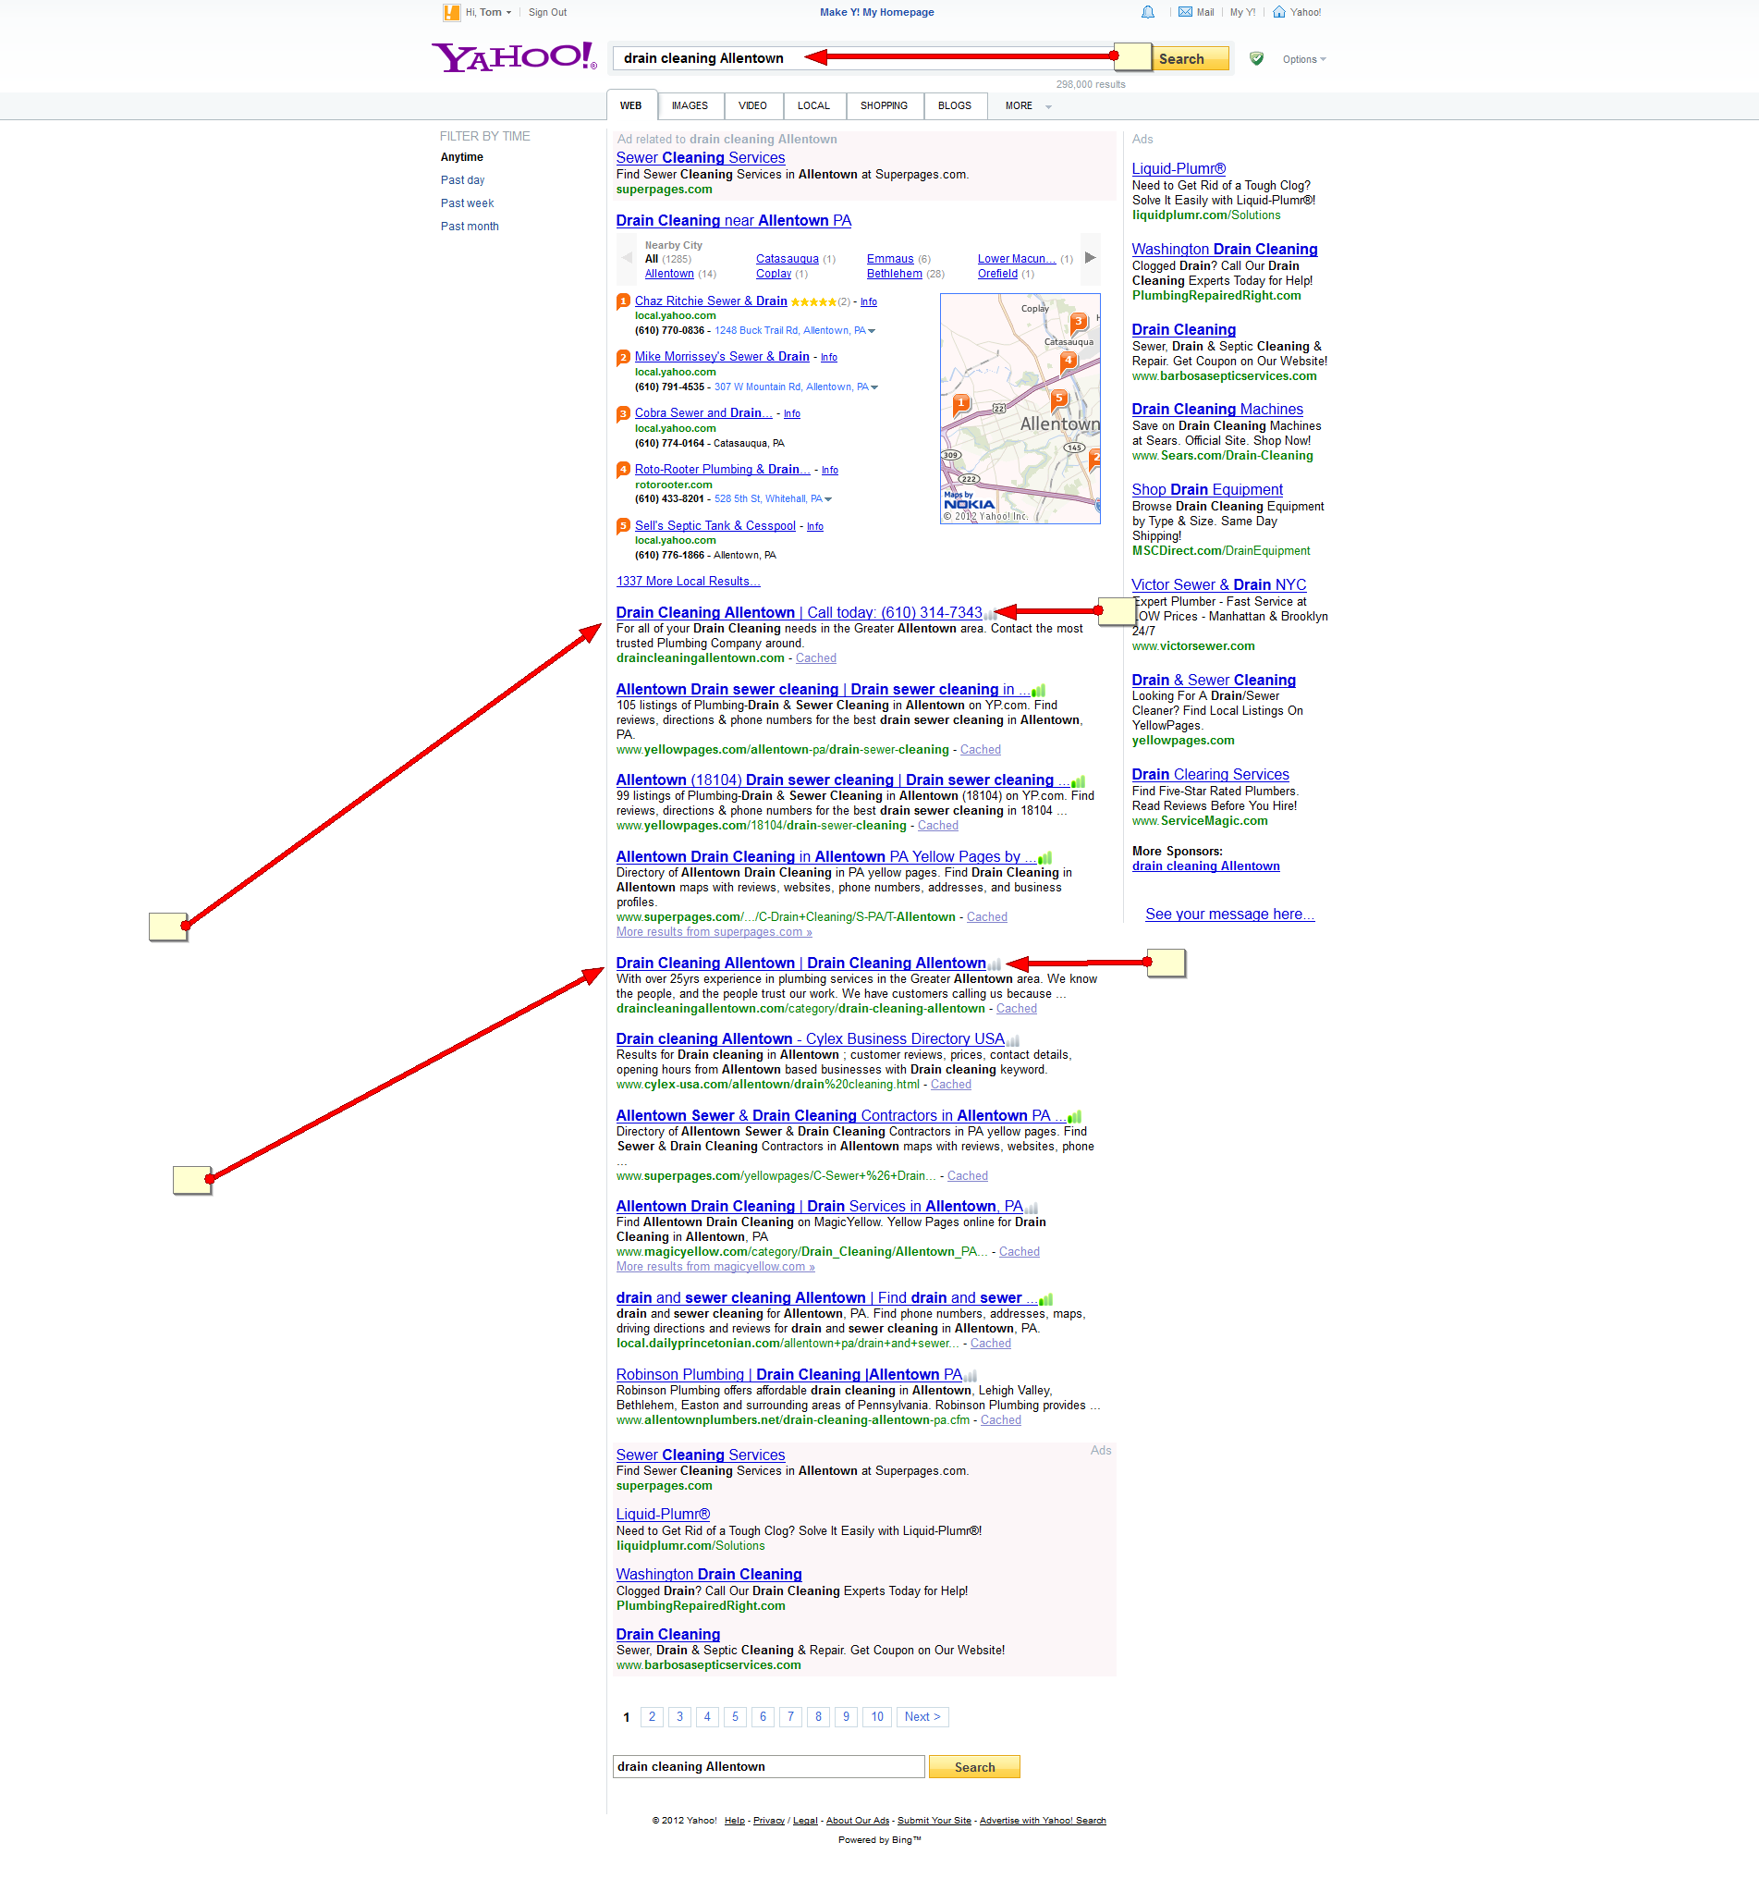Click the top yellow Search button
This screenshot has height=1891, width=1759.
pyautogui.click(x=1191, y=59)
